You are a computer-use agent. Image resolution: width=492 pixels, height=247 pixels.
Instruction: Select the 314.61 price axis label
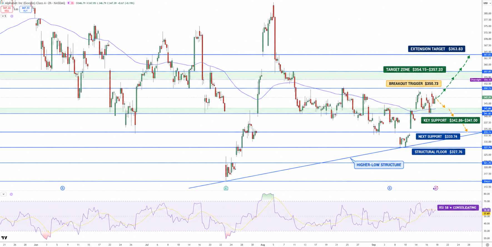click(487, 181)
